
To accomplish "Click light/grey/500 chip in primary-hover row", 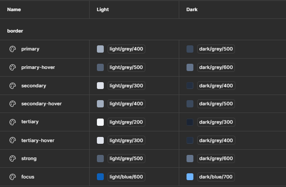I will tap(126, 67).
